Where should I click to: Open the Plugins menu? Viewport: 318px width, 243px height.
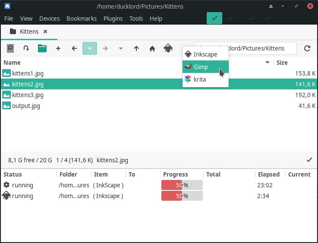click(113, 19)
